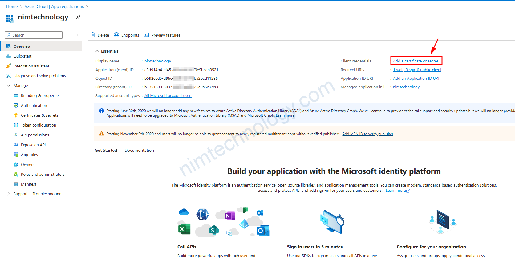515x258 pixels.
Task: Click the orange warning icon in the publisher notice
Action: click(101, 134)
